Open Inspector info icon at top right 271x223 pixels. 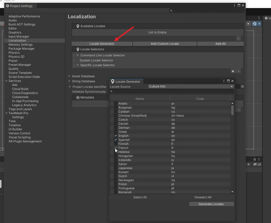click(266, 18)
